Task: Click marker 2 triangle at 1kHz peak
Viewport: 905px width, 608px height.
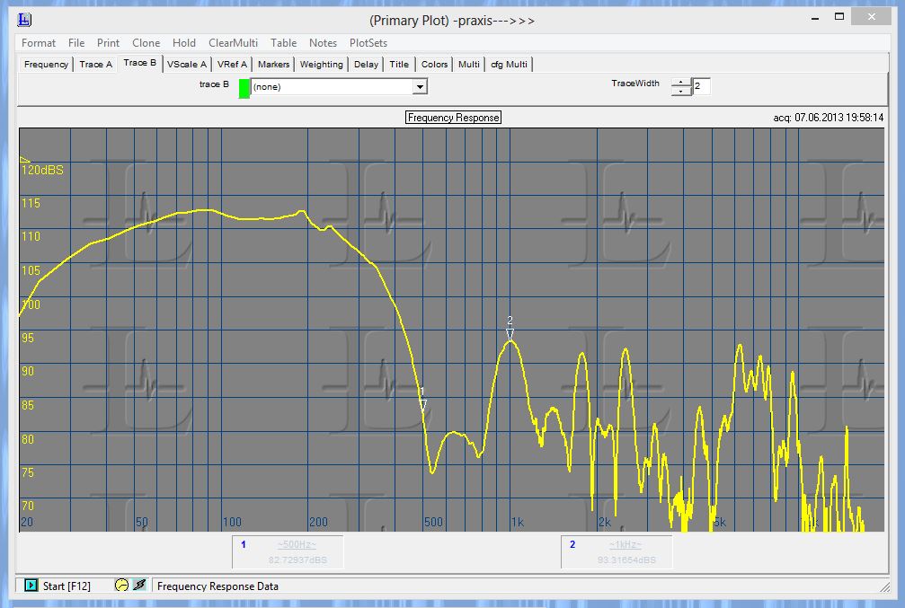Action: (510, 334)
